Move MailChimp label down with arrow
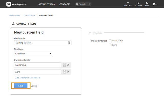This screenshot has height=97, width=164. 65,66
